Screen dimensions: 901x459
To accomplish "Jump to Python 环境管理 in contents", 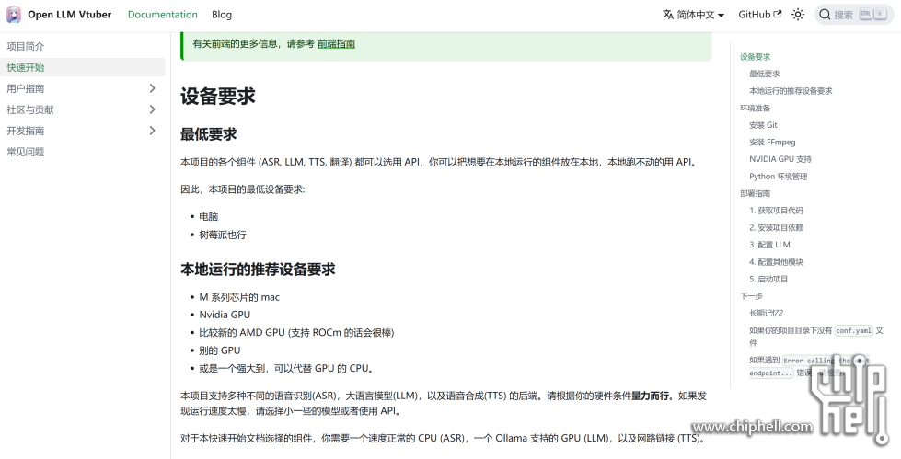I will point(778,177).
